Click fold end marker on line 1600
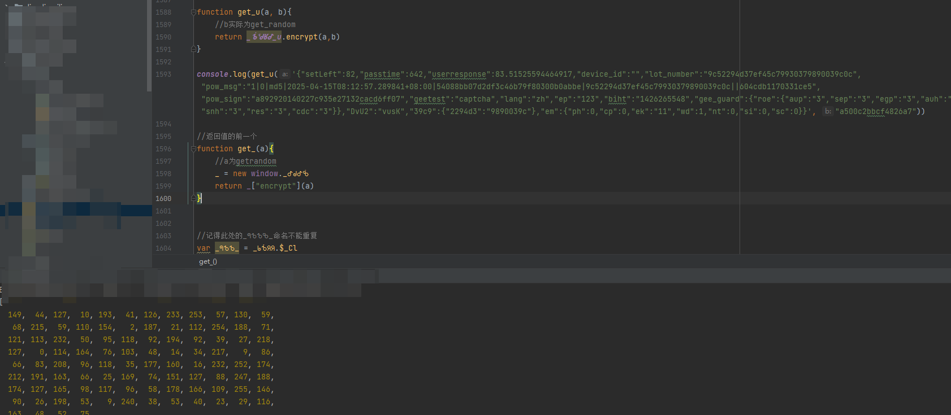 coord(193,198)
